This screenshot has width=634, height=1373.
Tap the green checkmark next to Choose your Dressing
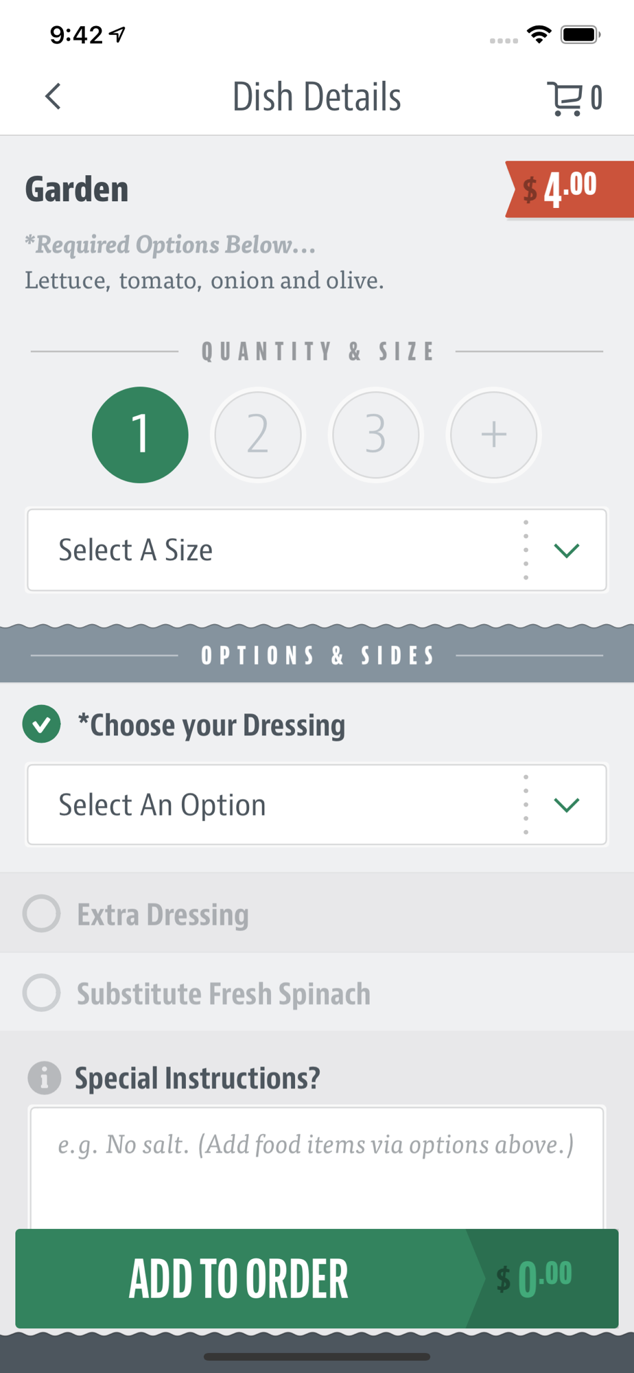(x=42, y=724)
